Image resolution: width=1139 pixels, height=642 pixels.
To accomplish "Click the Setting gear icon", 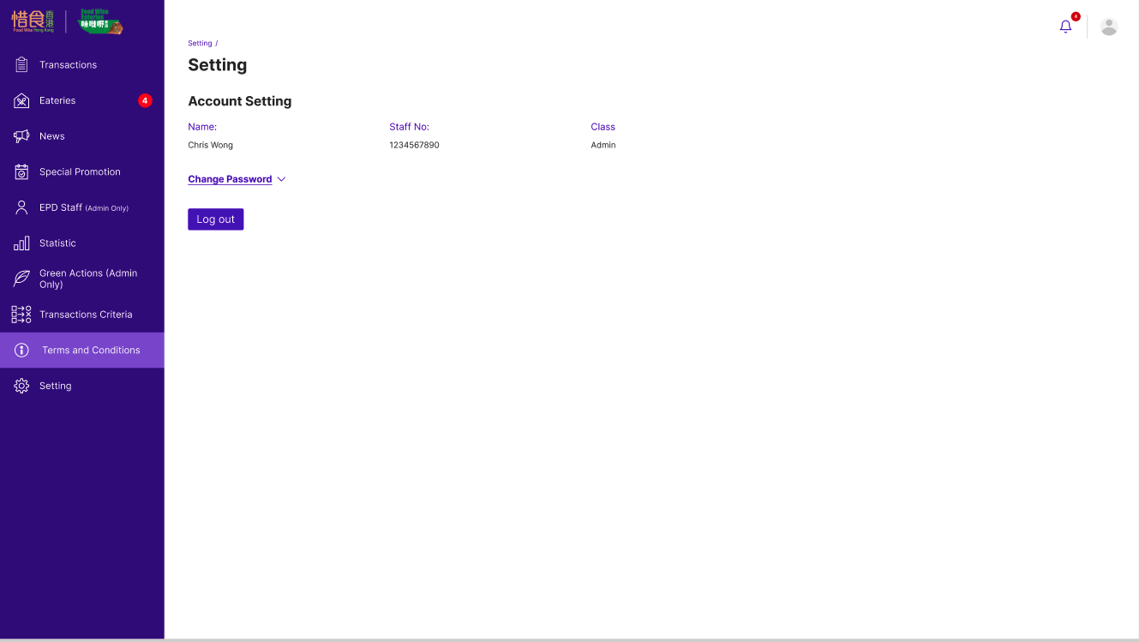I will 21,386.
